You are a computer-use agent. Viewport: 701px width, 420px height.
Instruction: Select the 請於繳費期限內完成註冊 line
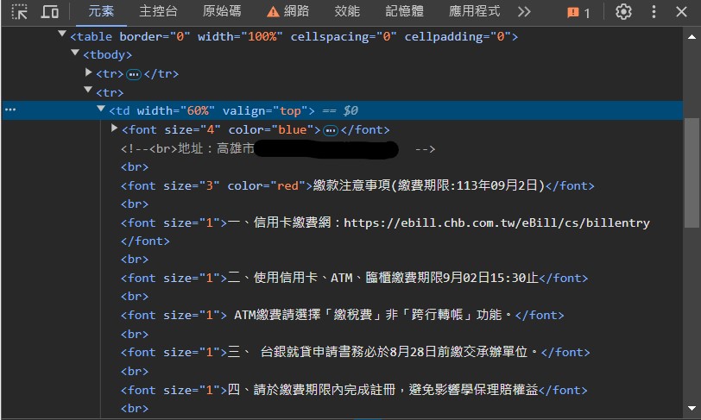[354, 390]
